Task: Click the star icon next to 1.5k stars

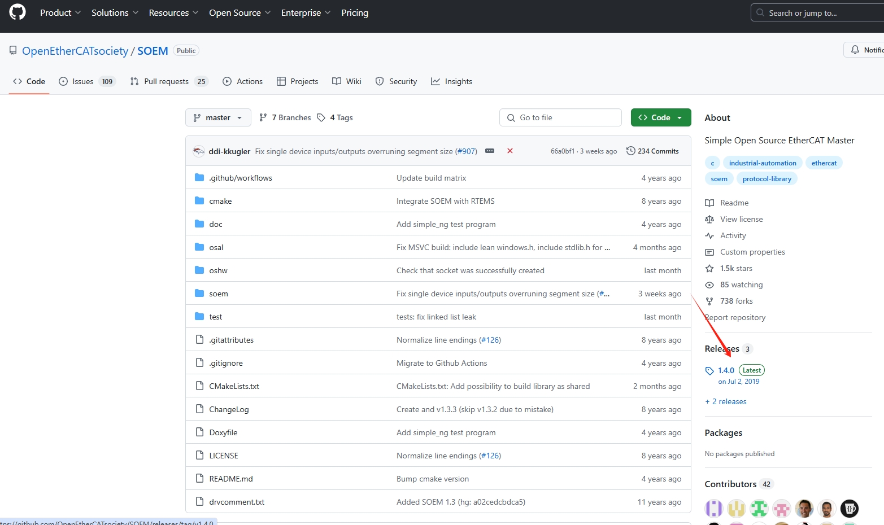Action: point(709,268)
